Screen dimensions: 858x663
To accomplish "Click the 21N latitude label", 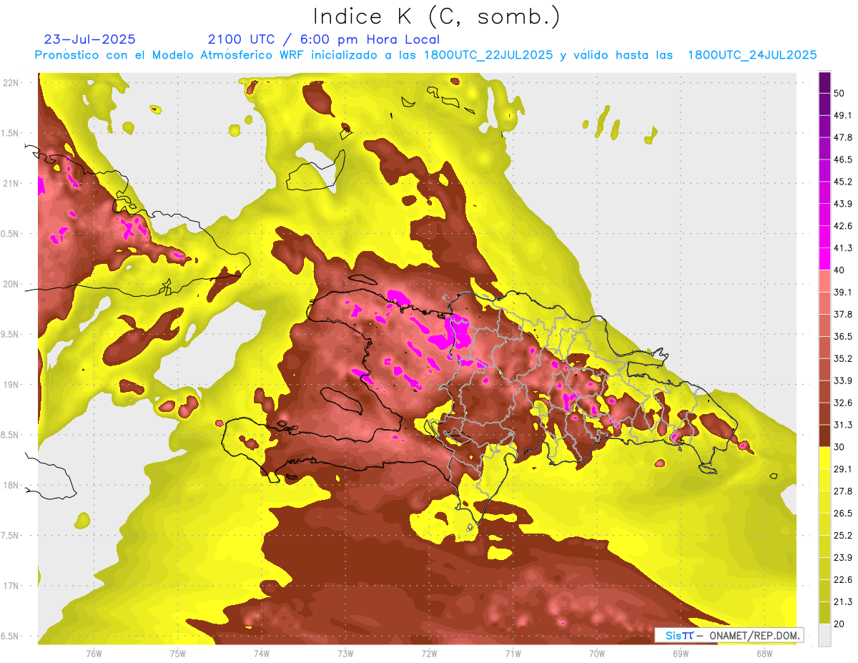I will click(x=12, y=183).
